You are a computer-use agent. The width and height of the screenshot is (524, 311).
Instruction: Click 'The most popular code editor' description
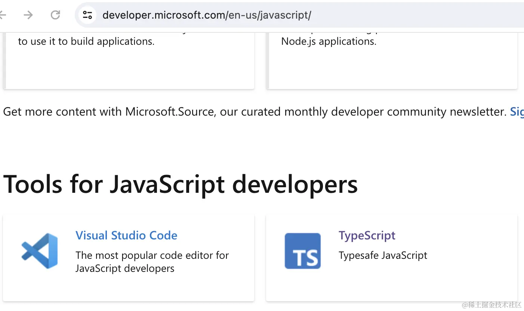tap(152, 262)
